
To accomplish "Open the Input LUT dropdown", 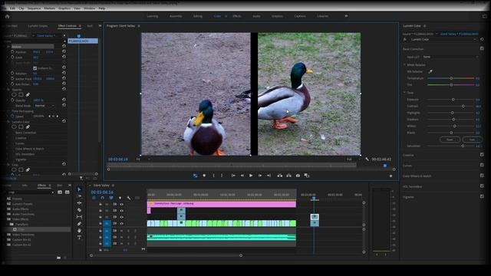I will (450, 57).
